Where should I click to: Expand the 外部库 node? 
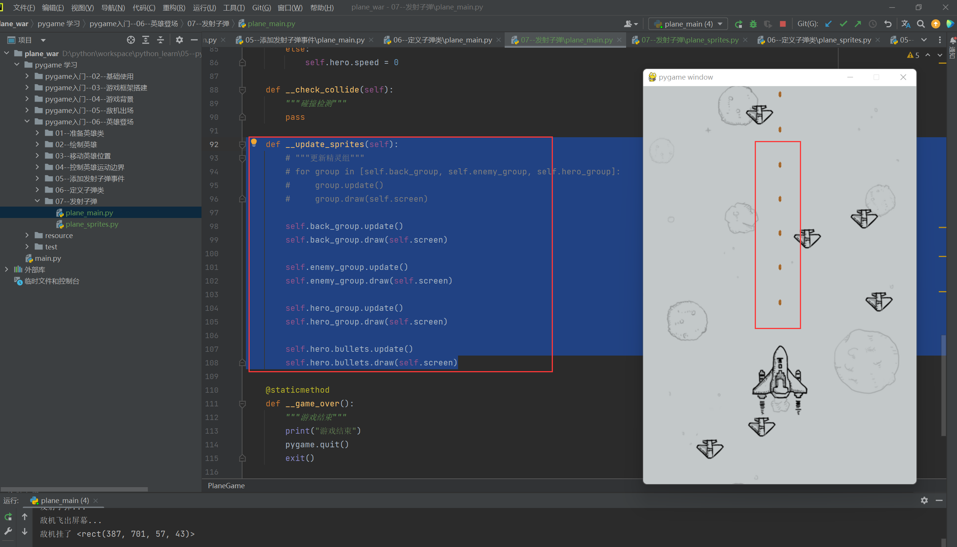coord(6,270)
